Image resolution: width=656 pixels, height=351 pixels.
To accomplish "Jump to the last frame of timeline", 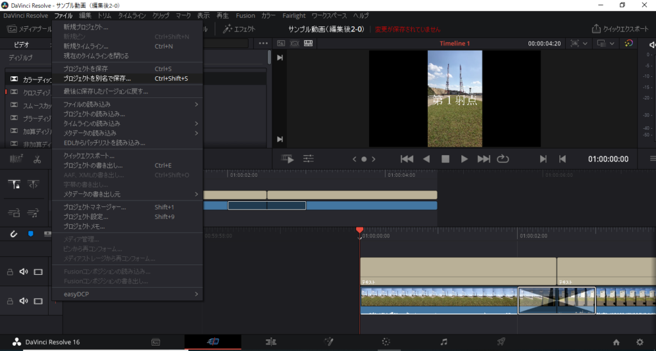I will point(484,159).
